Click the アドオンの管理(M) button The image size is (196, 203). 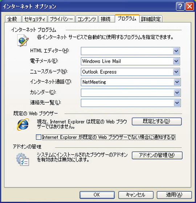click(157, 155)
